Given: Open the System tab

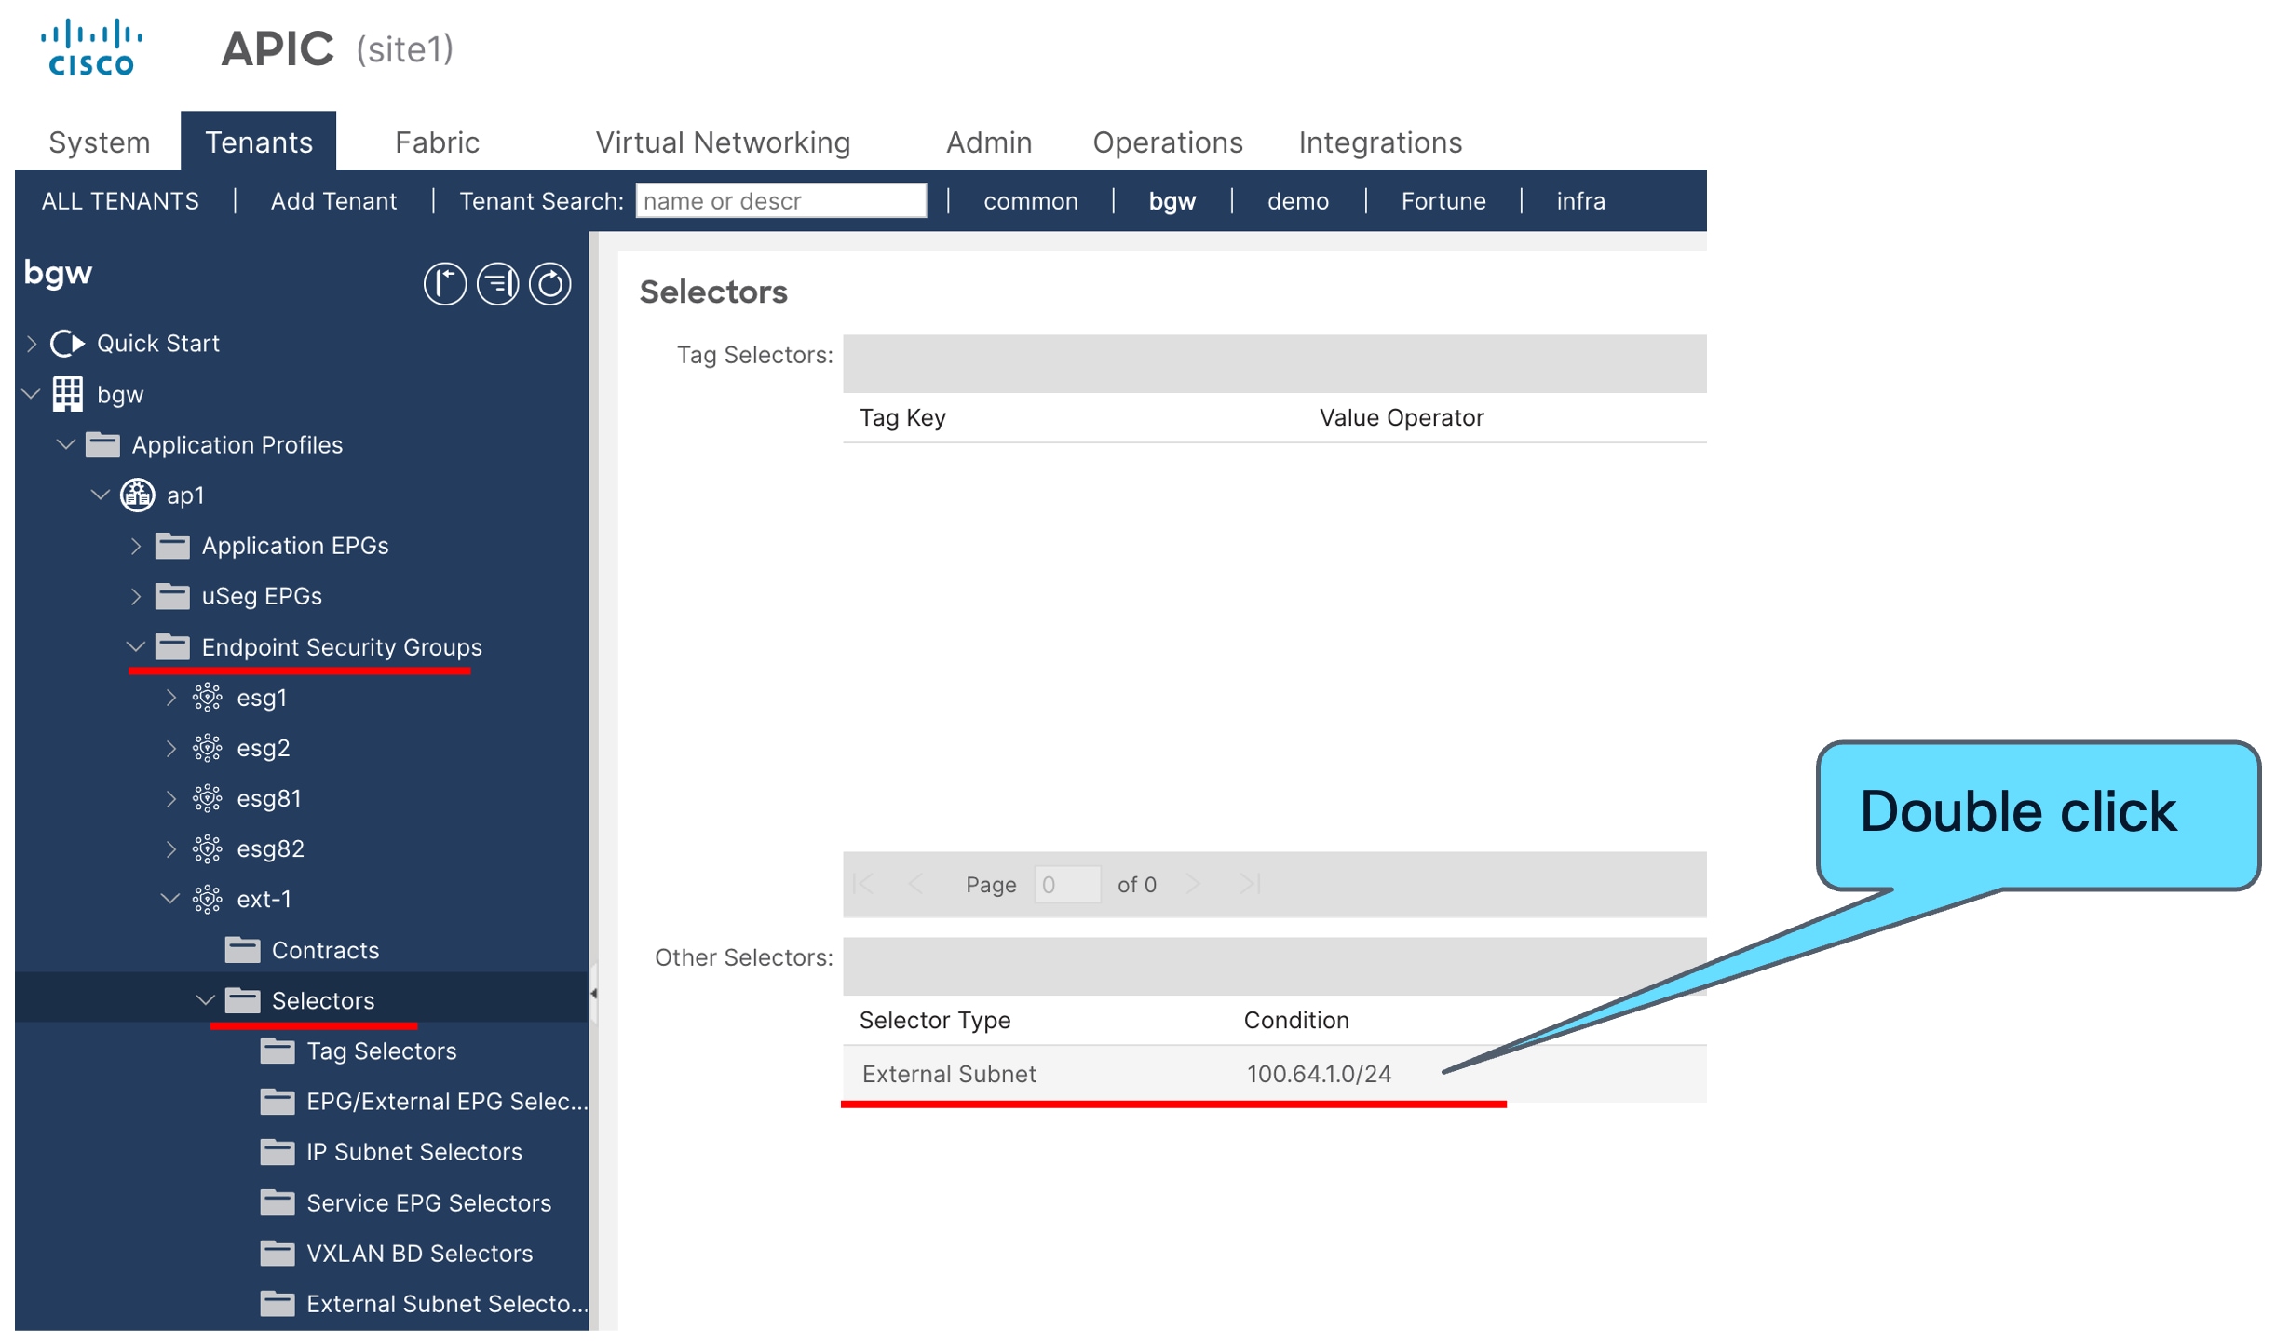Looking at the screenshot, I should (x=99, y=142).
